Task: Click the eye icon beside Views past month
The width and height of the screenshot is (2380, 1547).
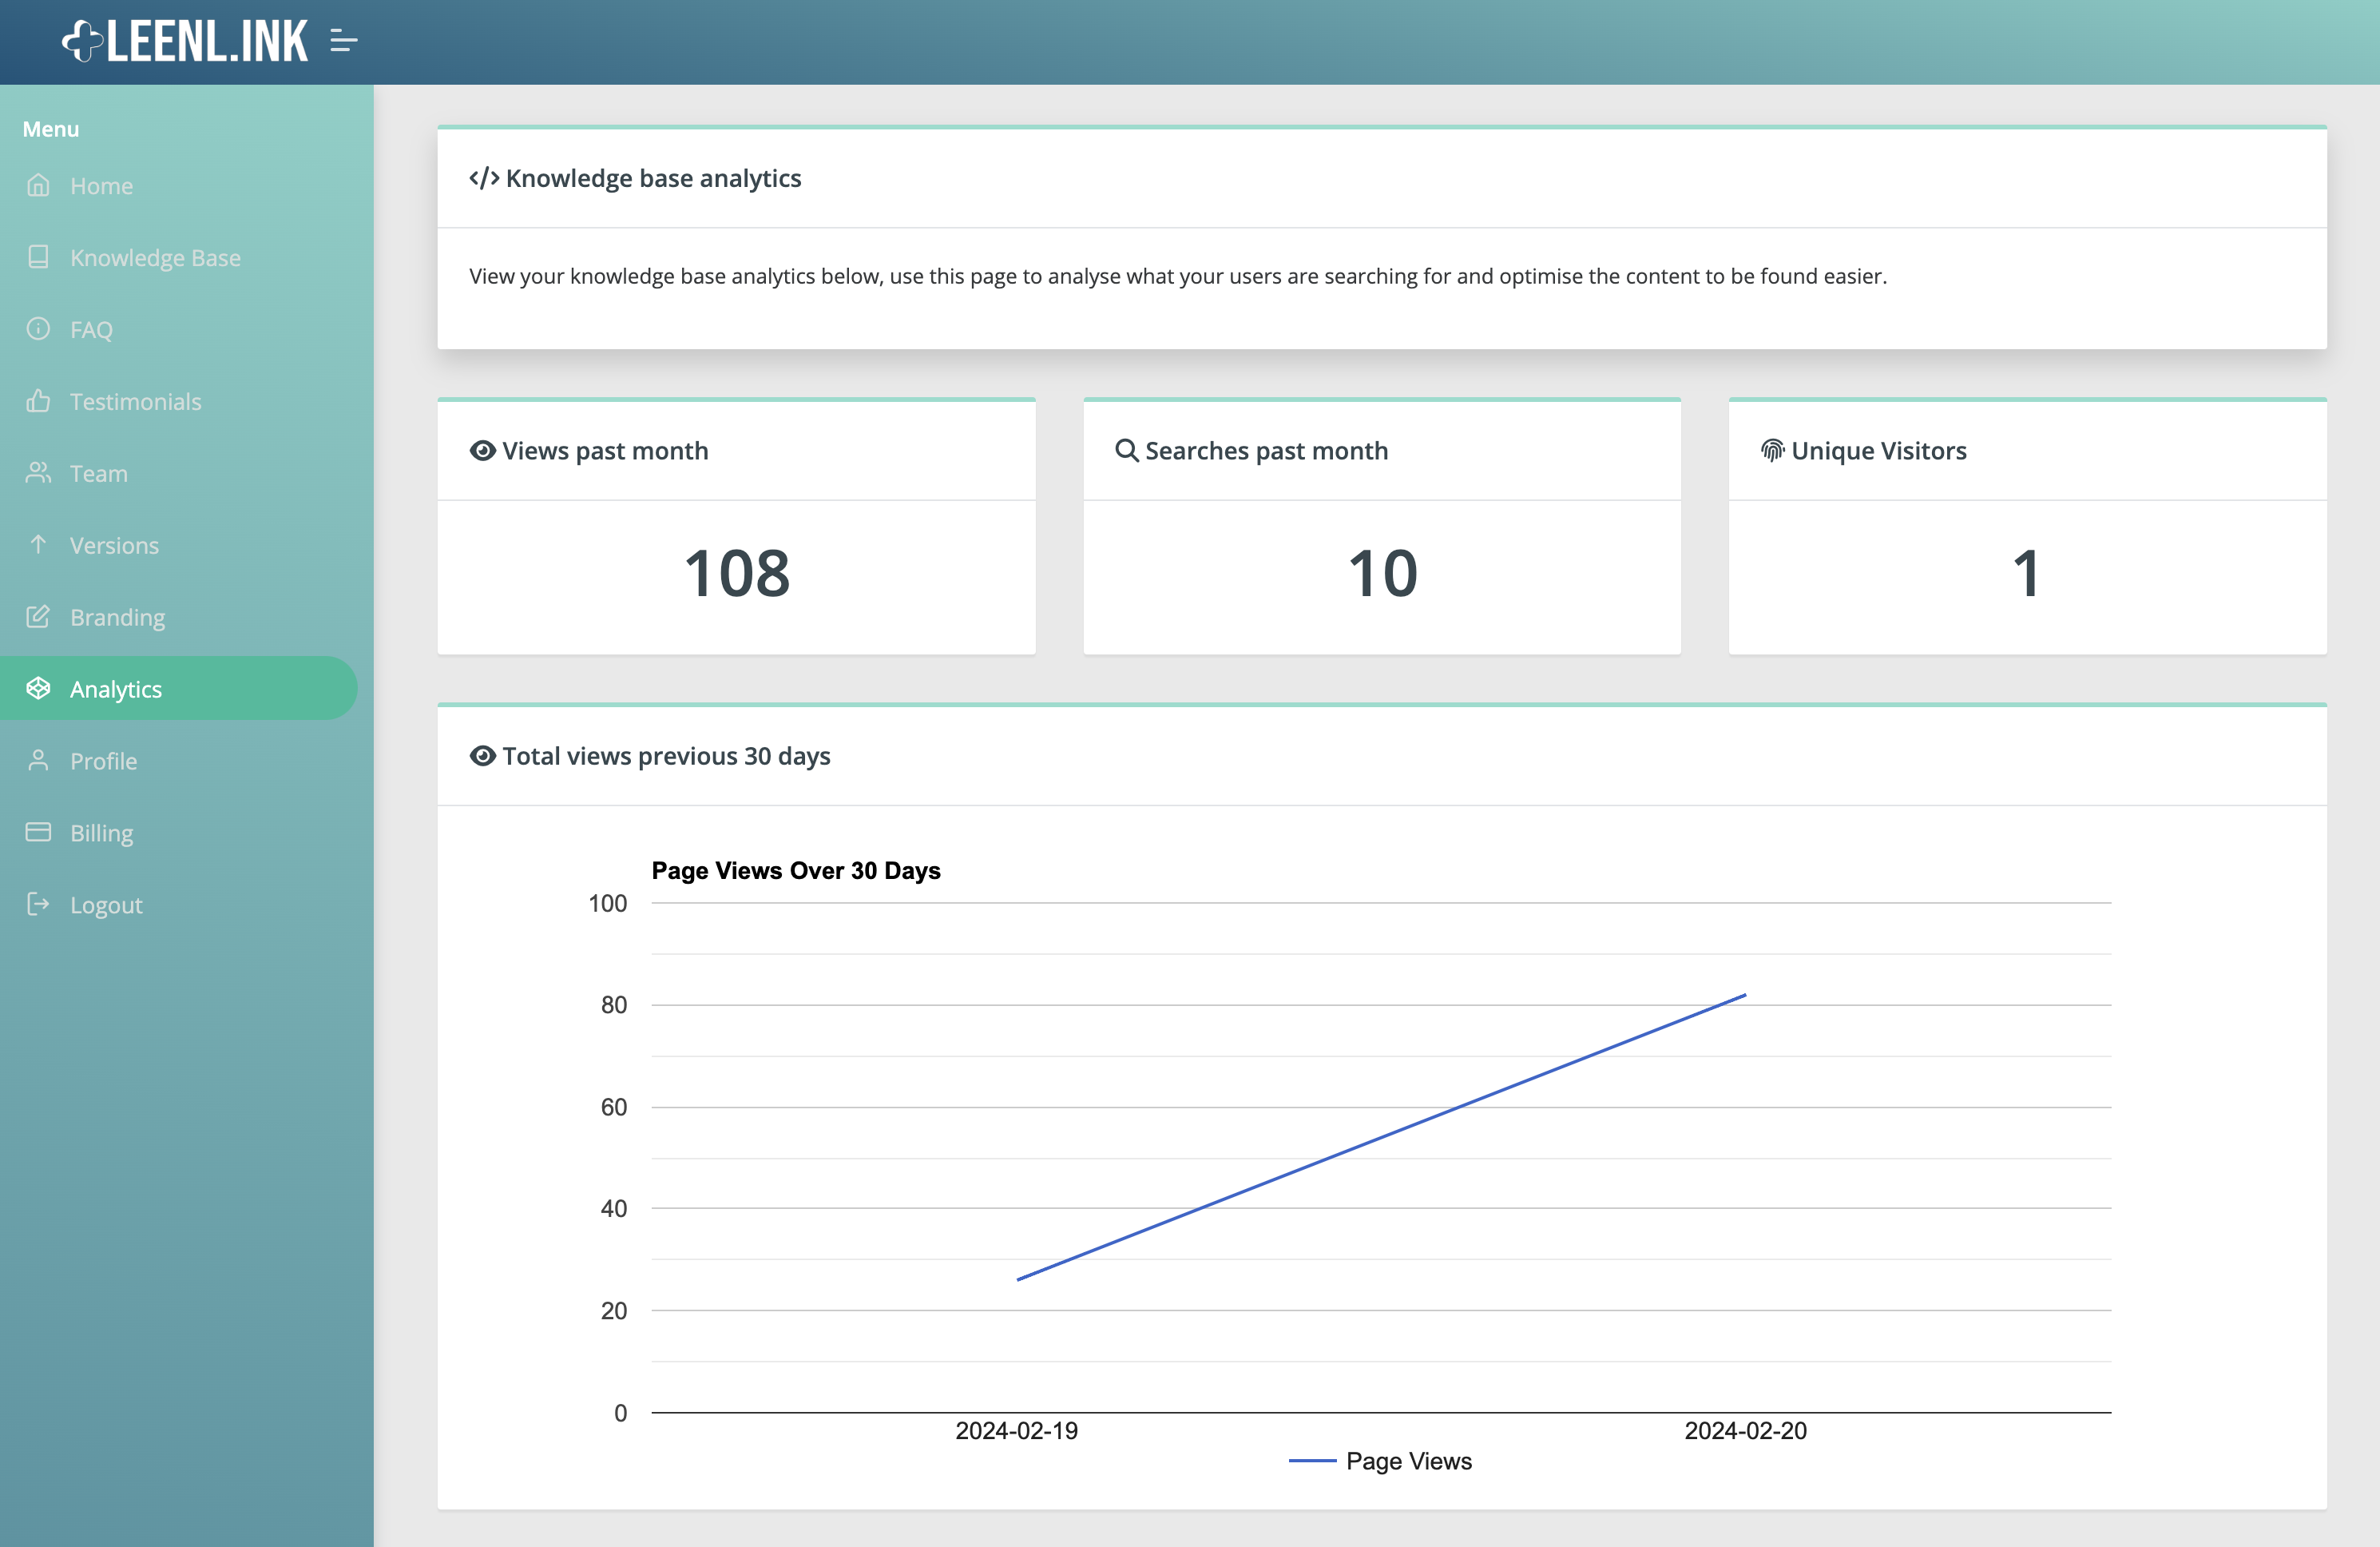Action: tap(483, 451)
